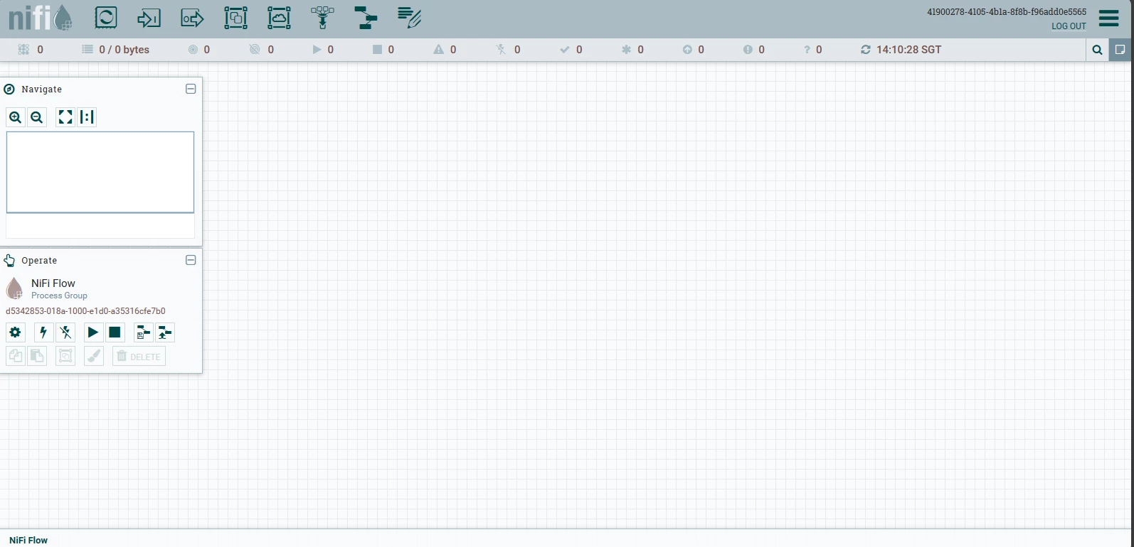Fit the flow to screen
Screen dimensions: 1134x547
[x=65, y=117]
